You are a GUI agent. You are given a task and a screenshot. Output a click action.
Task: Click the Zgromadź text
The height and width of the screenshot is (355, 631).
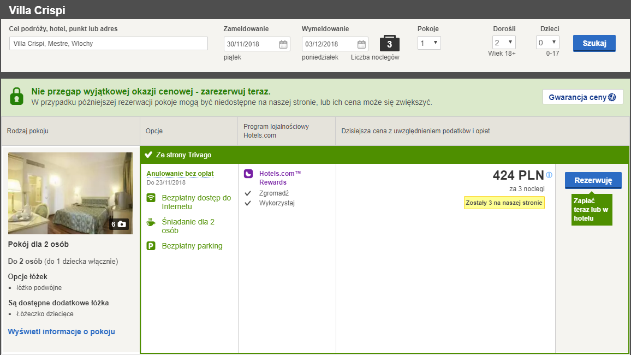coord(274,193)
